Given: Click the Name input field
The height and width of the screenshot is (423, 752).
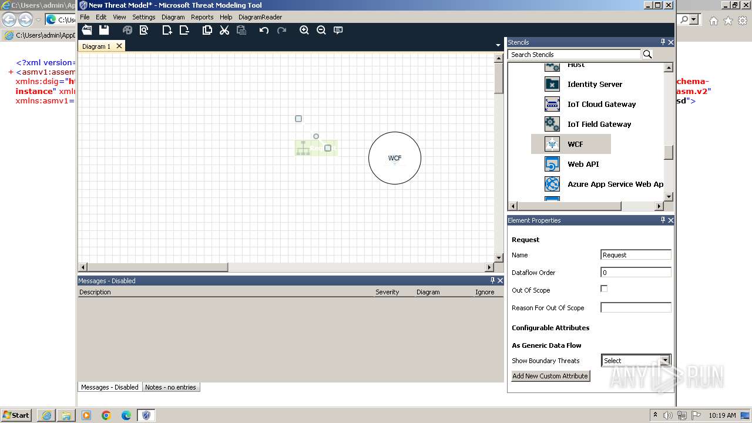Looking at the screenshot, I should [636, 254].
